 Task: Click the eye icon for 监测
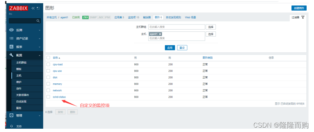click(12, 30)
